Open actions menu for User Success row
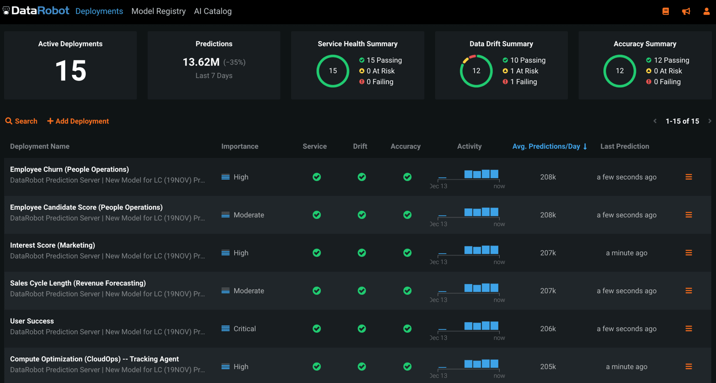Screen dimensions: 716x383 (x=689, y=329)
